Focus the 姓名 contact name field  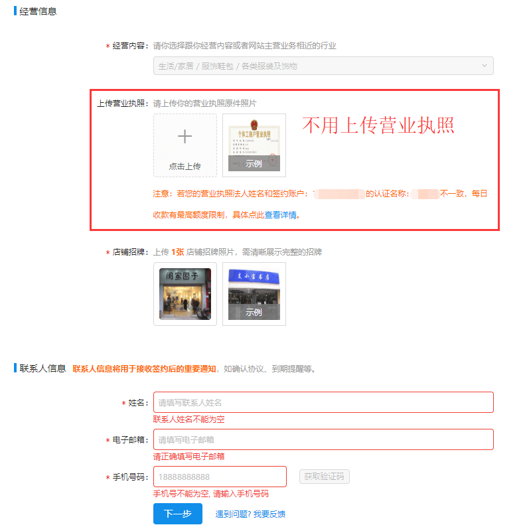[x=323, y=402]
